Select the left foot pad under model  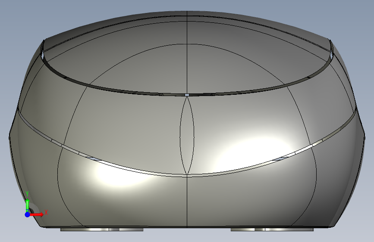click(x=102, y=230)
